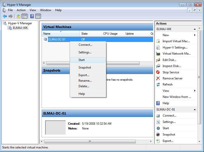Click the Snapshot camera icon in Actions
This screenshot has height=152, width=204.
pyautogui.click(x=158, y=135)
